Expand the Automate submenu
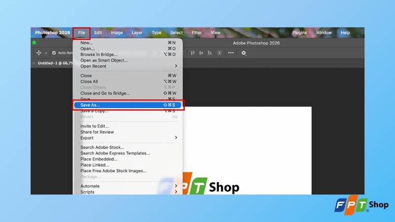This screenshot has height=222, width=395. pyautogui.click(x=128, y=186)
